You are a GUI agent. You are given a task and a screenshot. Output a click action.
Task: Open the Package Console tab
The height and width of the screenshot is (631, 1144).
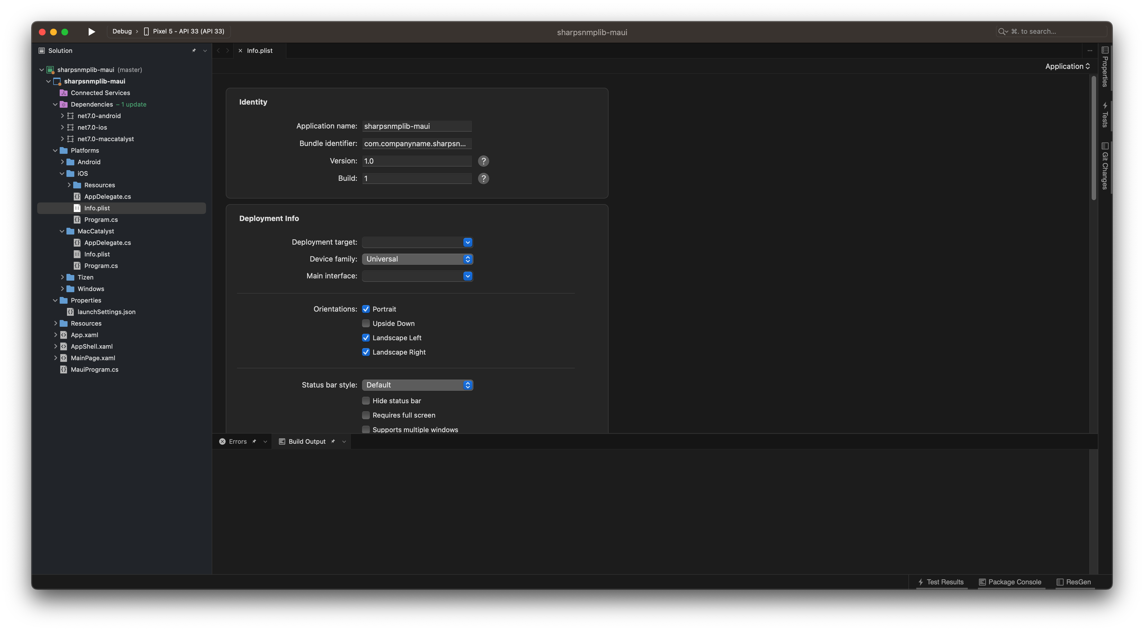pos(1010,582)
